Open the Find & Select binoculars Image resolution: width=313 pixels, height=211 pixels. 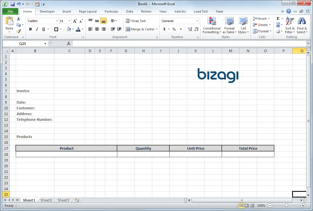tap(302, 25)
